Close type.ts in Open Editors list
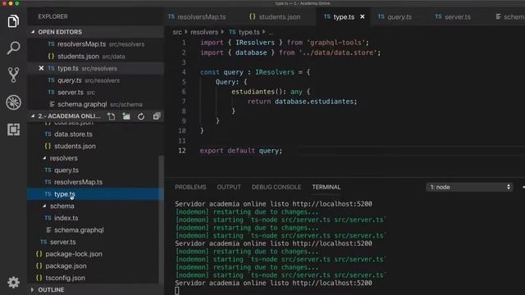This screenshot has width=525, height=295. [x=41, y=68]
